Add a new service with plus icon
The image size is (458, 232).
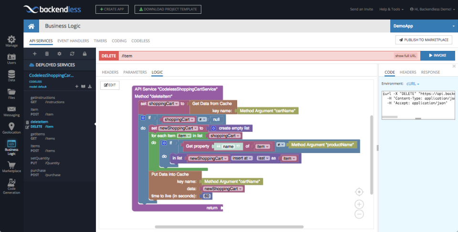(34, 54)
